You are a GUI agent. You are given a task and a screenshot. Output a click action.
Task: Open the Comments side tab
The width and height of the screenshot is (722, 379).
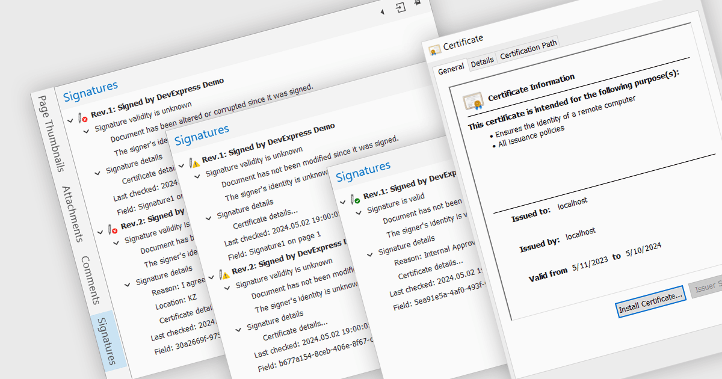(90, 280)
